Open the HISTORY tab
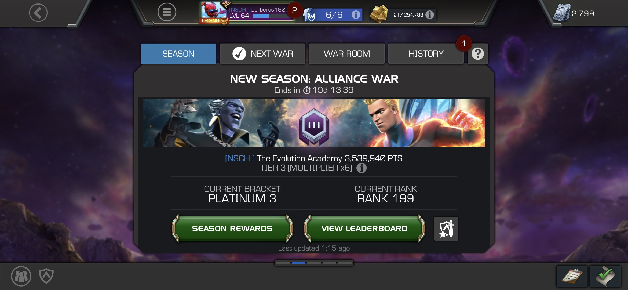Screen dimensions: 628x290 pos(426,54)
